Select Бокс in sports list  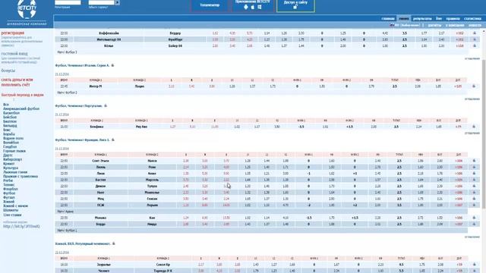(x=7, y=130)
